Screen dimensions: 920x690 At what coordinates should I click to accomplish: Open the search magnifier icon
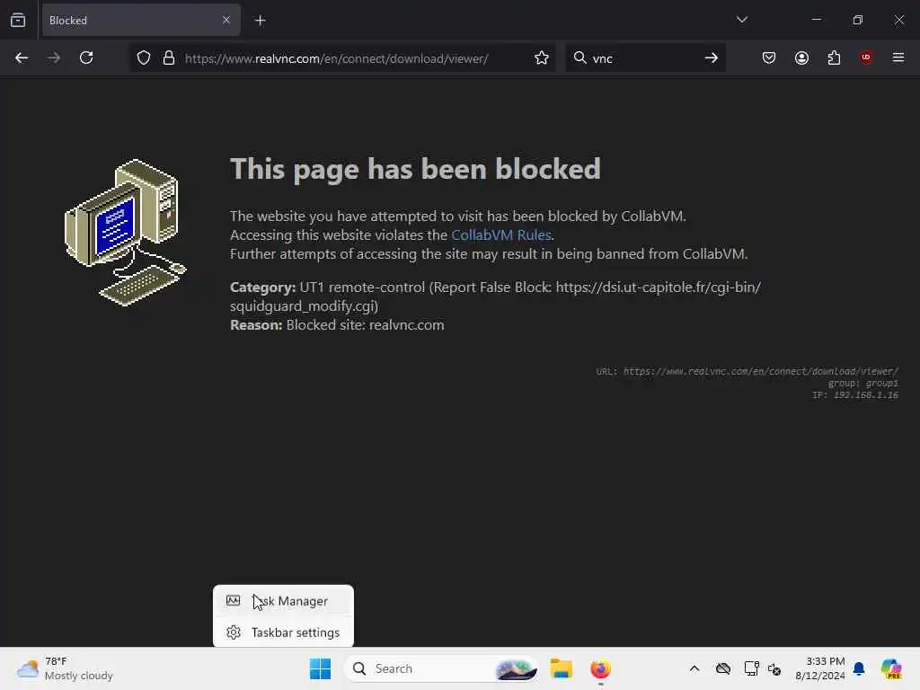[x=579, y=57]
